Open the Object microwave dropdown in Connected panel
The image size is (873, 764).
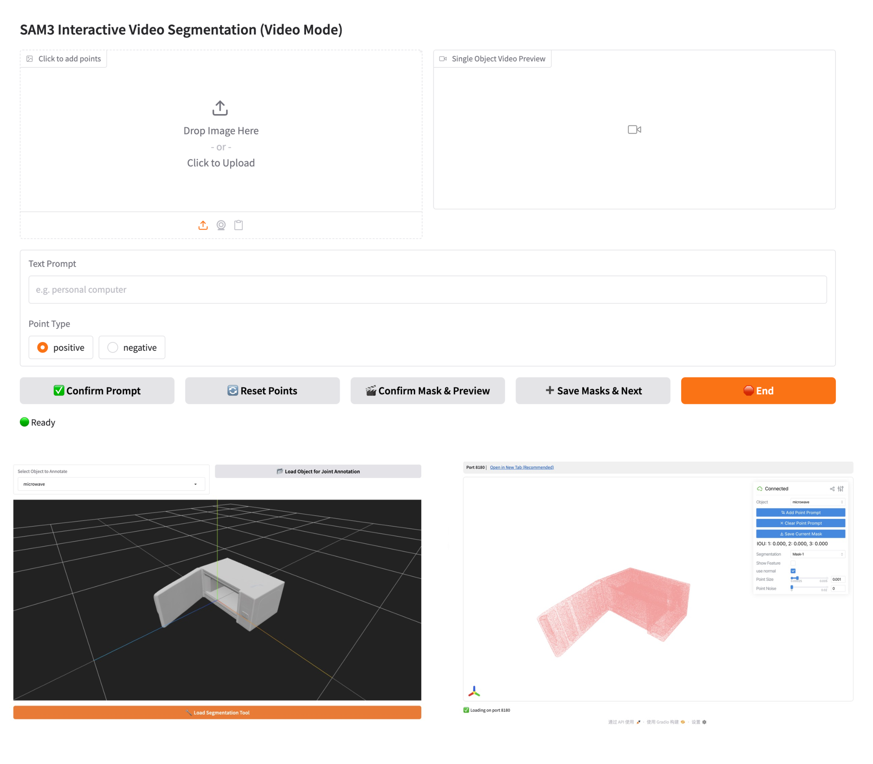(x=817, y=502)
